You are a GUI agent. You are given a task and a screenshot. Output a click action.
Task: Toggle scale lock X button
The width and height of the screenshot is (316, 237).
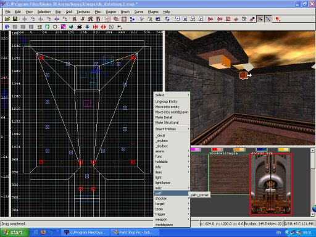(185, 19)
